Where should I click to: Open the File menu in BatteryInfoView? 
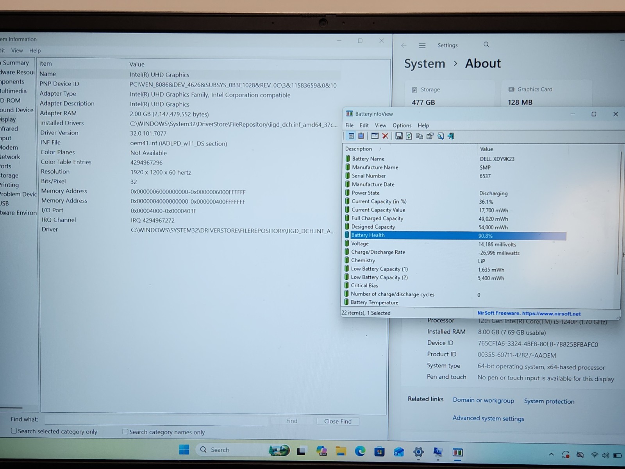coord(350,125)
